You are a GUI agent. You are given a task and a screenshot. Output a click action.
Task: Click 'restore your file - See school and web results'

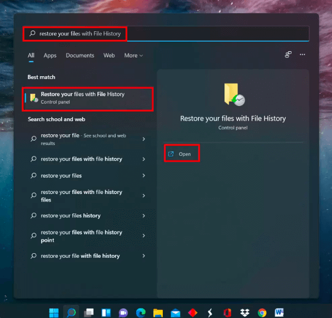tap(83, 139)
